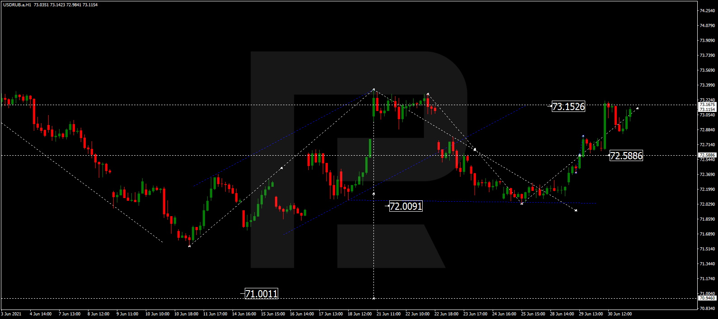
Task: Click the 71.0011 price level label
Action: tap(261, 294)
